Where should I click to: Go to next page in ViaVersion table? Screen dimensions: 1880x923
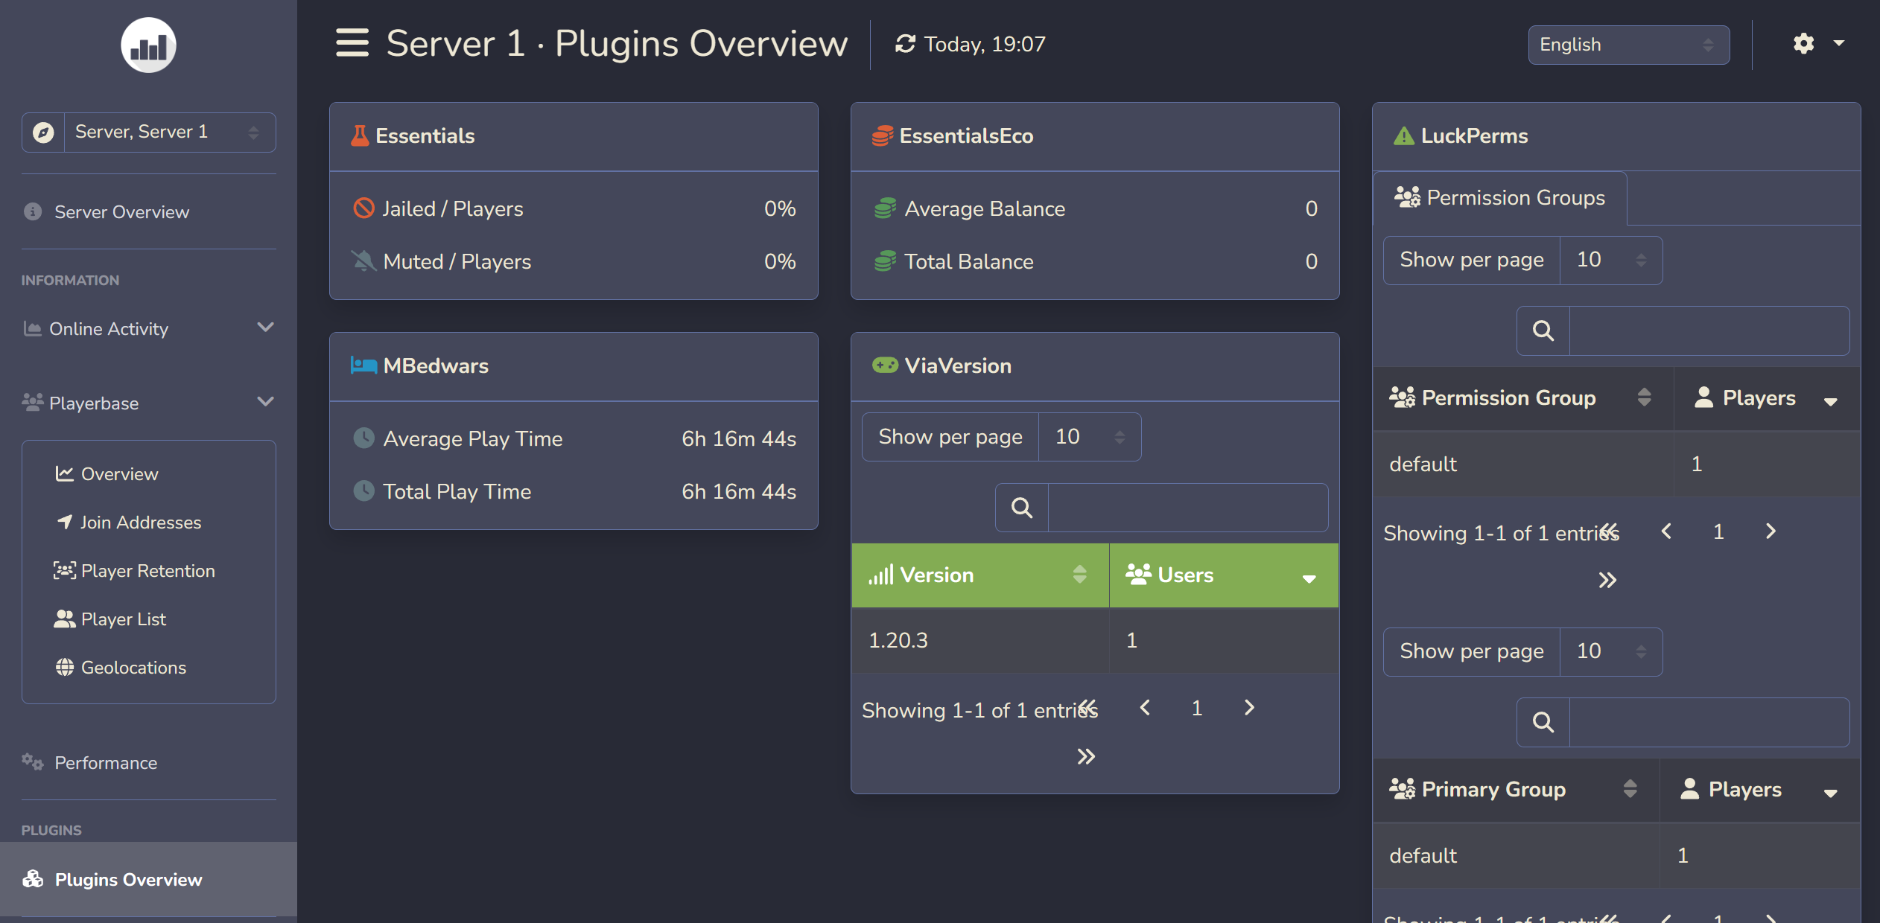coord(1249,708)
